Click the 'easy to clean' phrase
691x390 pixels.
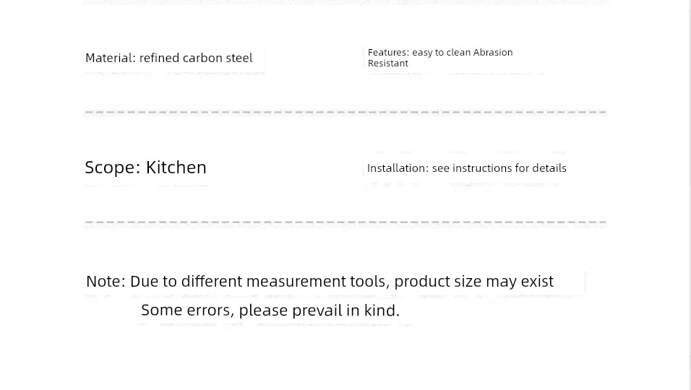441,53
